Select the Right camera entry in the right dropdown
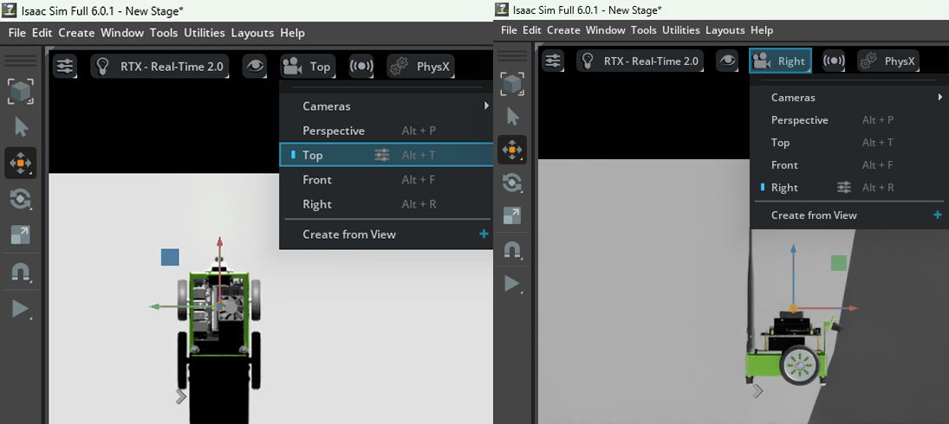The image size is (949, 424). coord(848,187)
